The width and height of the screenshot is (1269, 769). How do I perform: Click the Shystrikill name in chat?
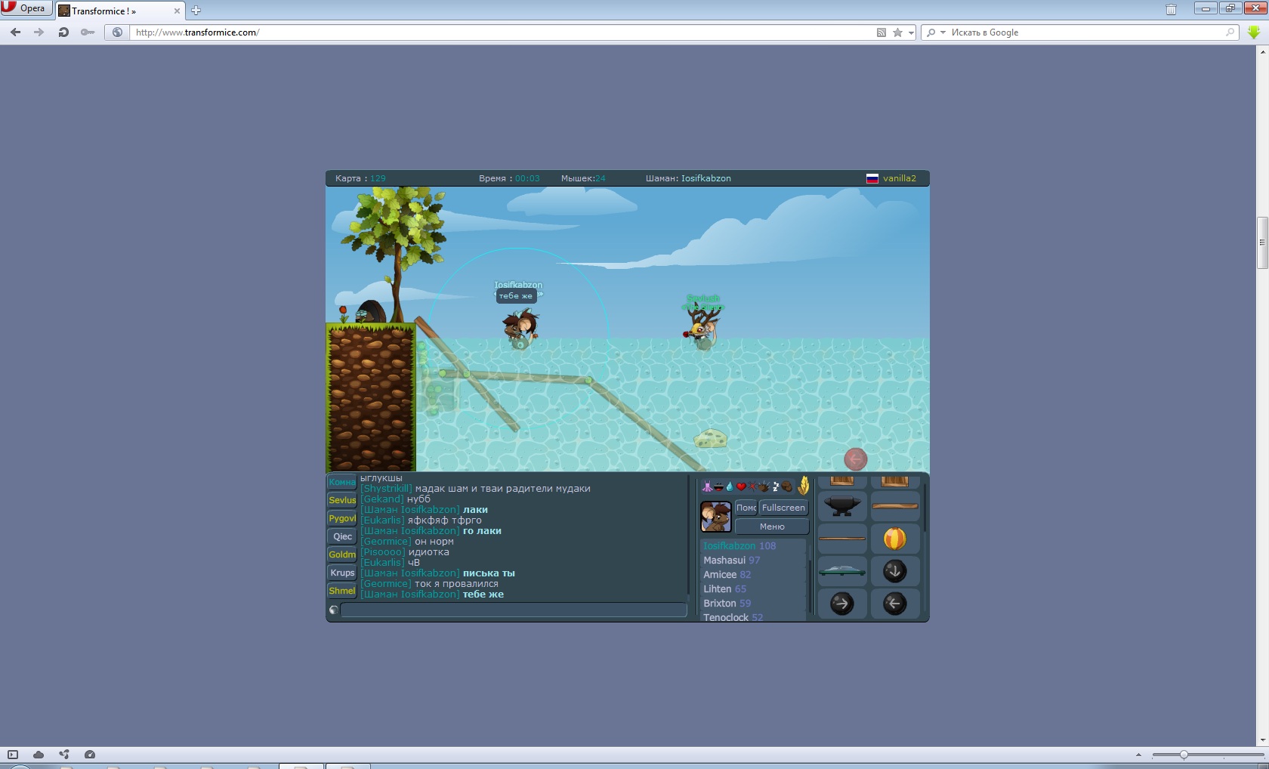(x=386, y=489)
